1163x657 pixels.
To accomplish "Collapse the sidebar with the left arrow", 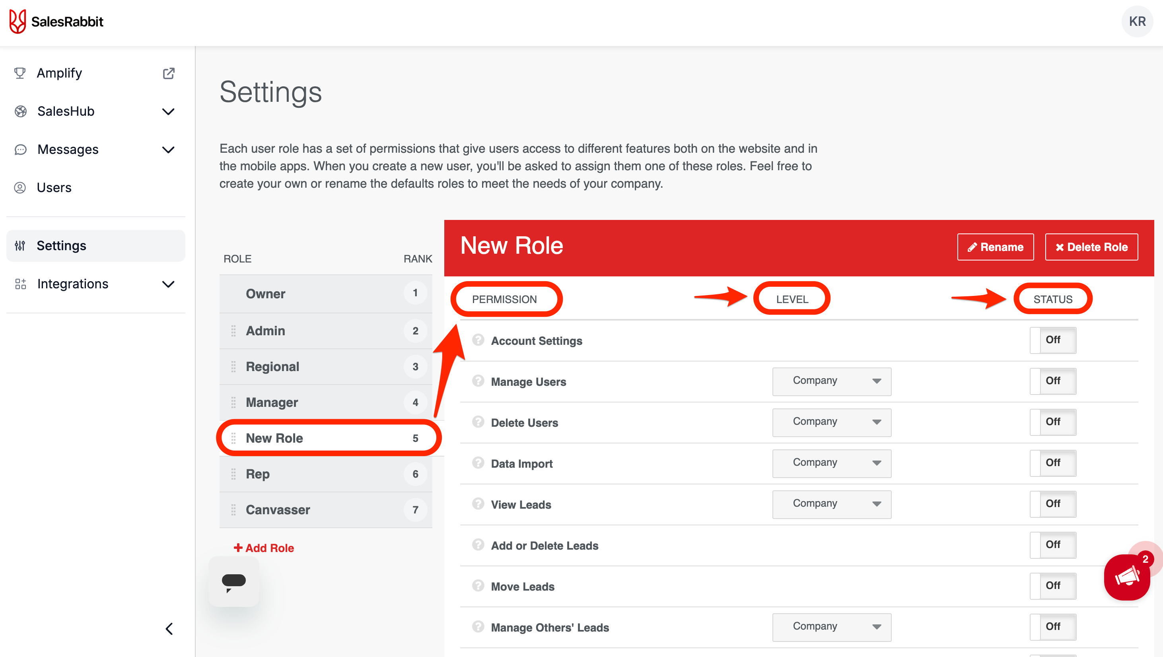I will click(x=169, y=628).
